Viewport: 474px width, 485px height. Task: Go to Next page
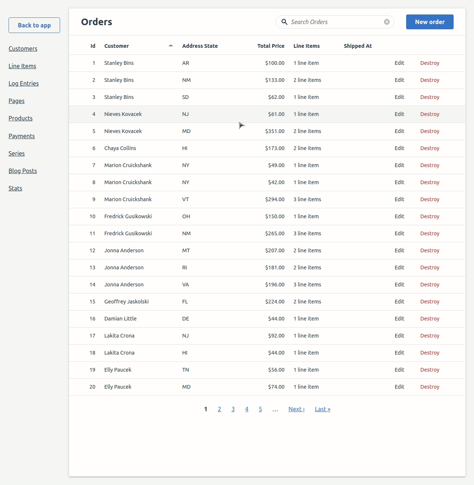[297, 409]
